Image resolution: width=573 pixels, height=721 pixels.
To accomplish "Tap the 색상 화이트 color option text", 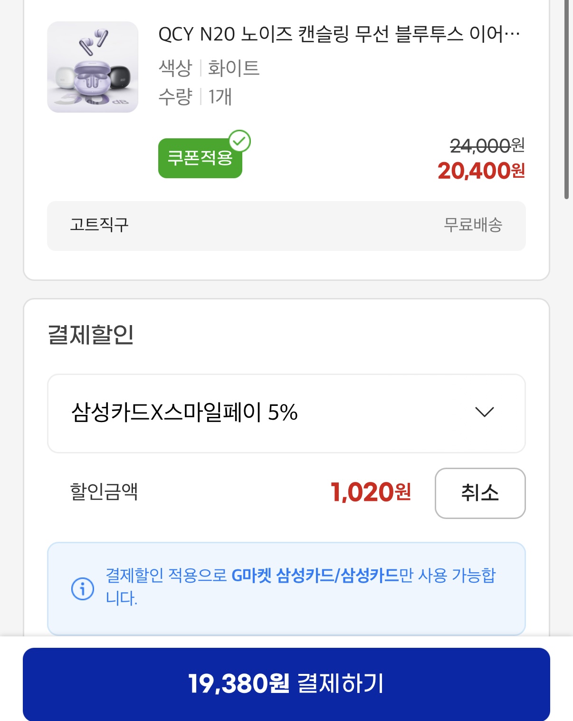I will coord(209,68).
